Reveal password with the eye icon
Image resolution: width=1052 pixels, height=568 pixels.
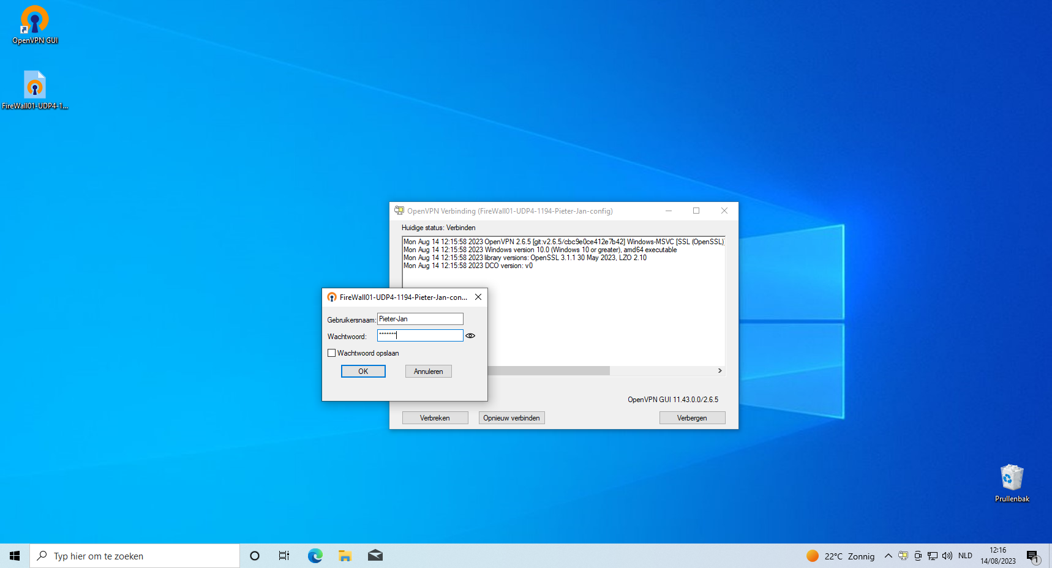[x=470, y=336]
